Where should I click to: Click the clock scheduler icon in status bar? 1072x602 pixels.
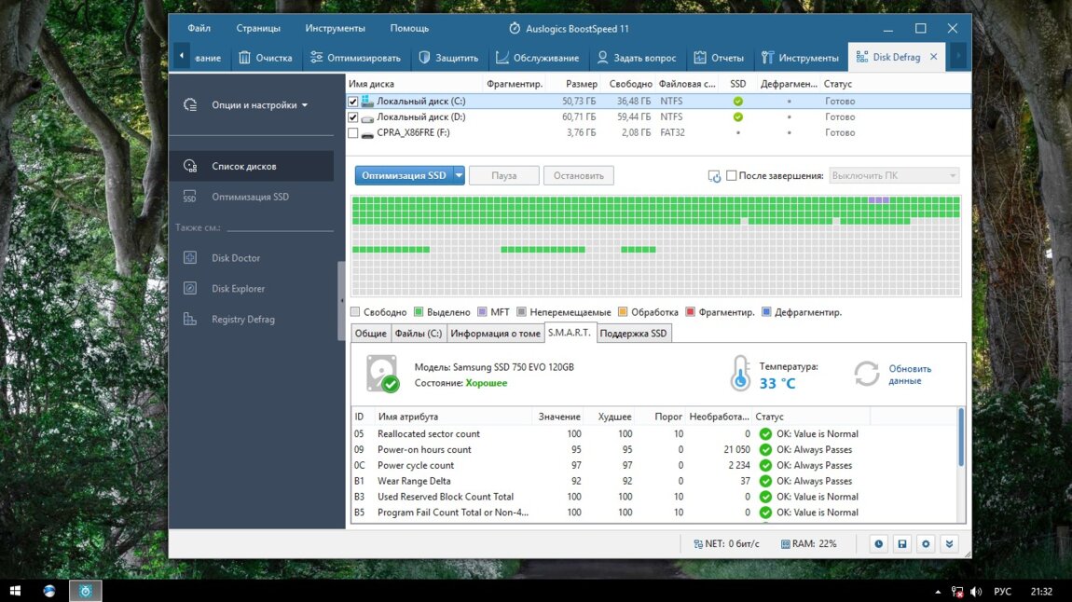coord(878,543)
